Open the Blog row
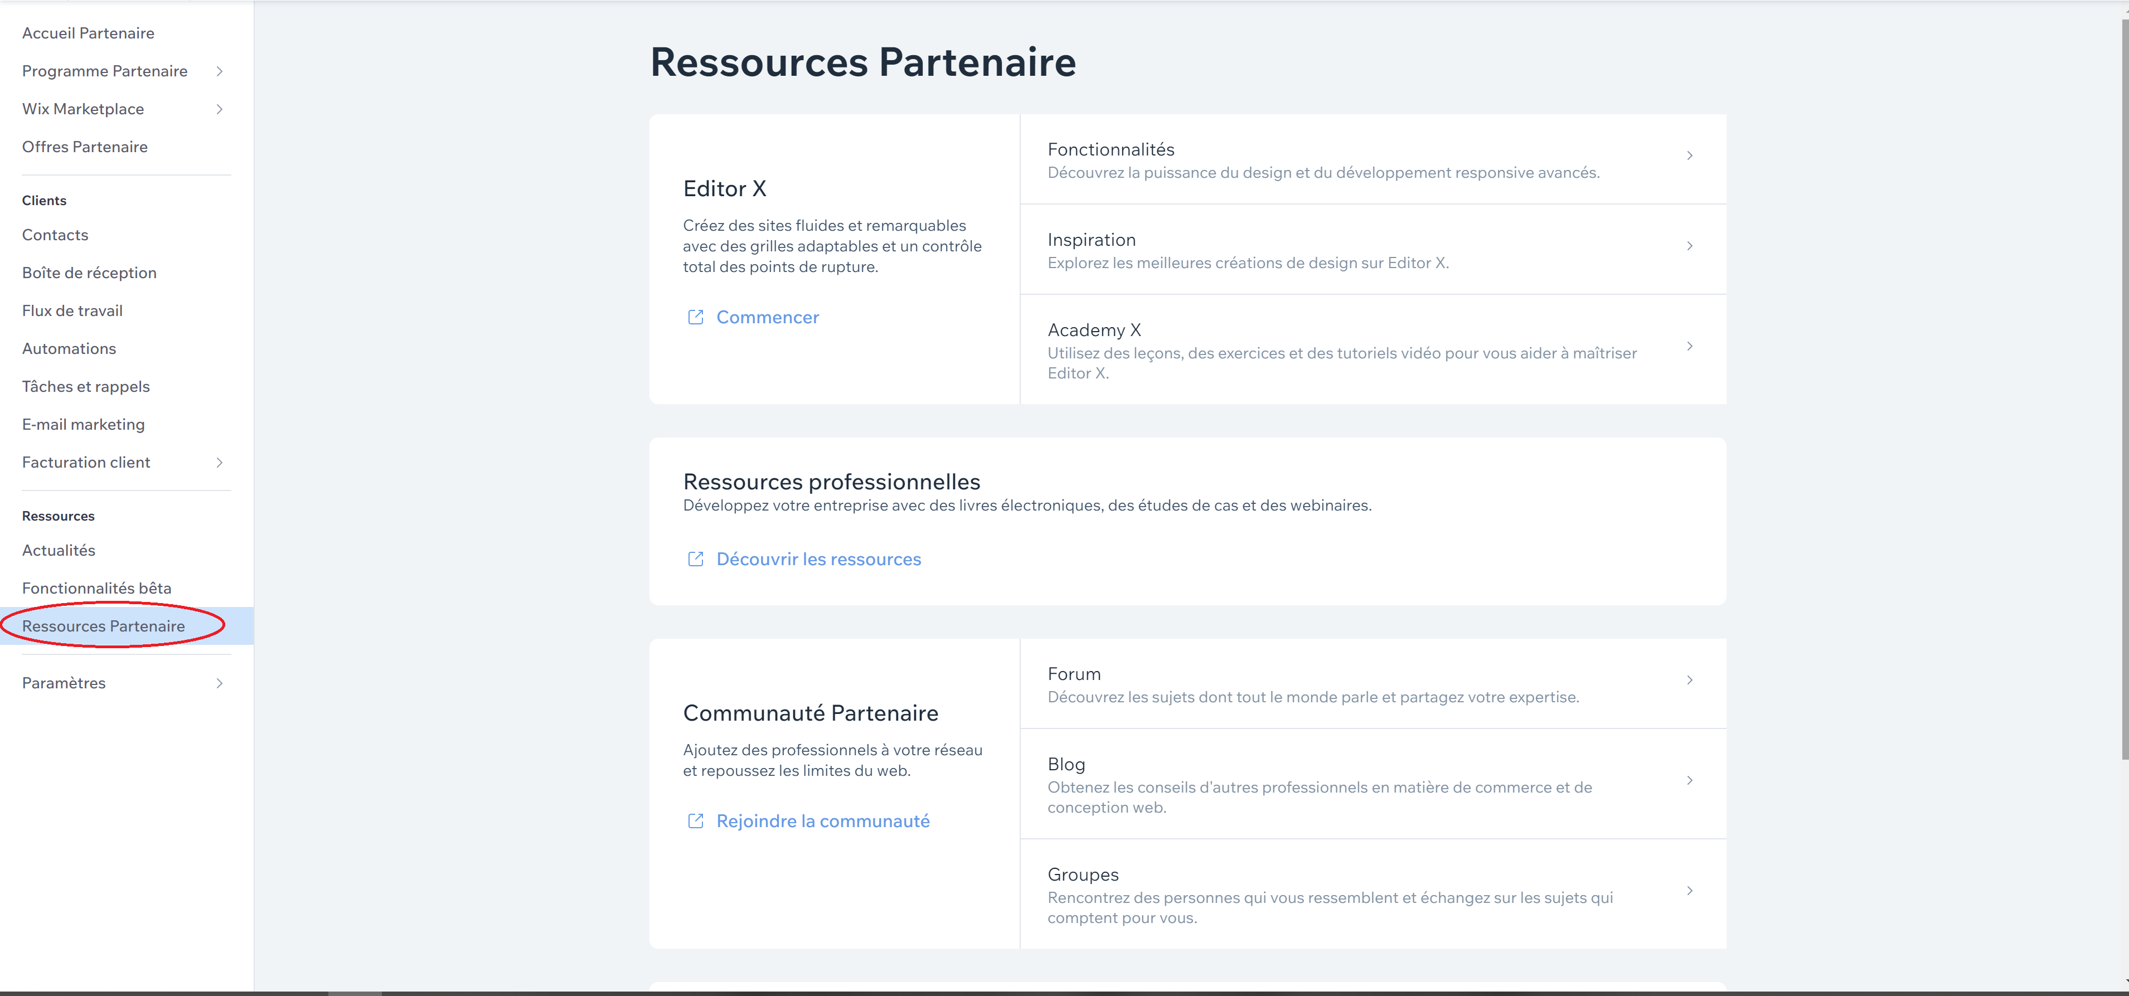Image resolution: width=2129 pixels, height=996 pixels. pyautogui.click(x=1373, y=784)
